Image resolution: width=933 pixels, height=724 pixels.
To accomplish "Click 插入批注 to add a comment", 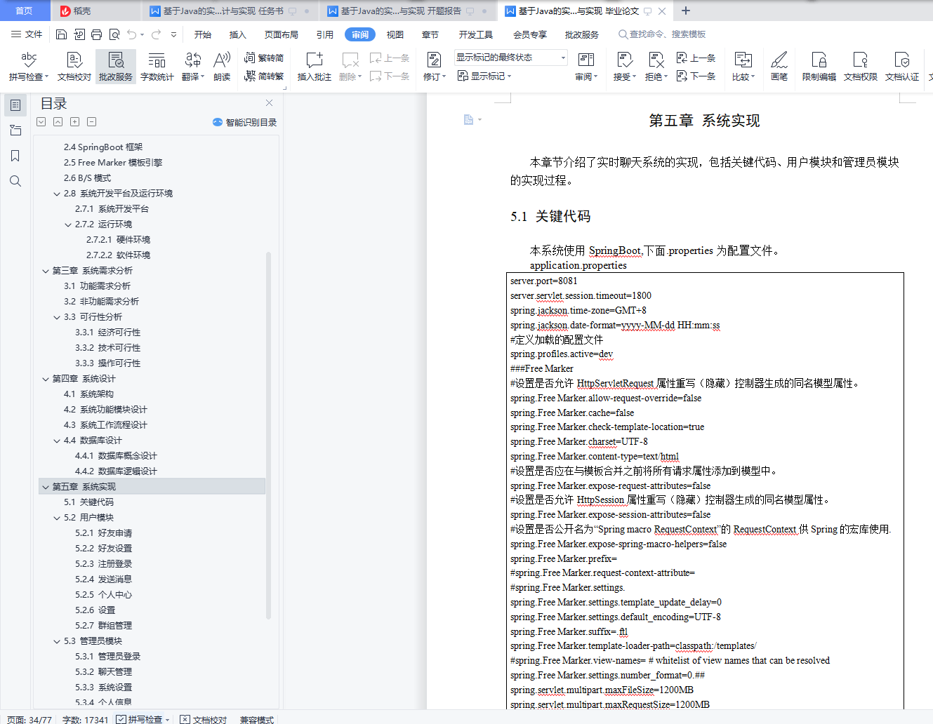I will (314, 67).
